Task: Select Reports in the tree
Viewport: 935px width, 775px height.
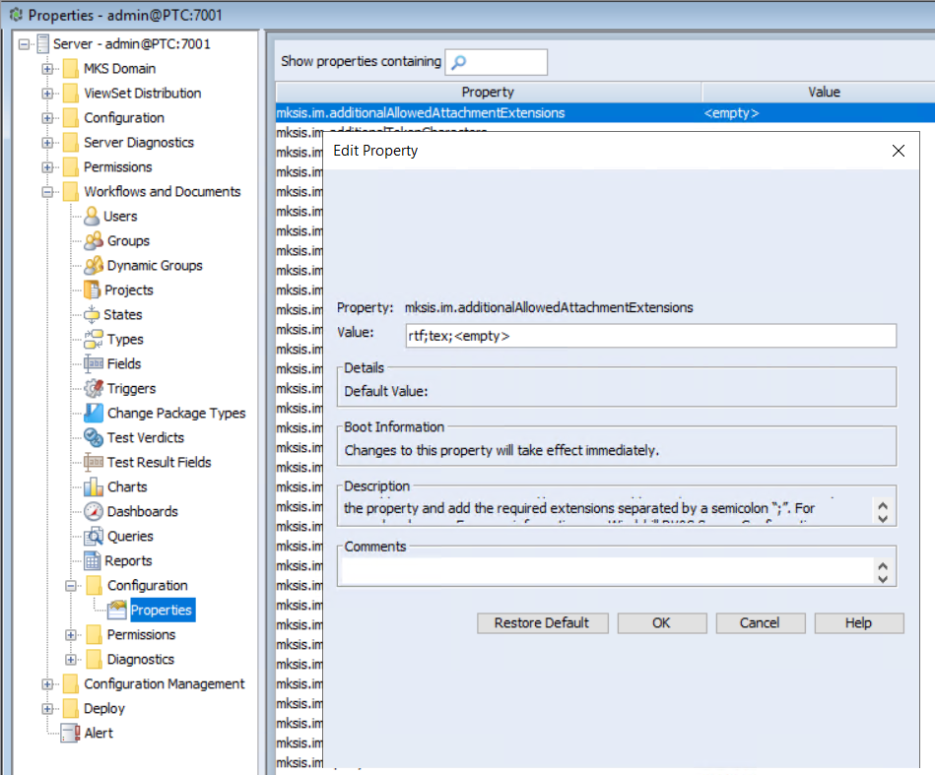Action: tap(128, 561)
